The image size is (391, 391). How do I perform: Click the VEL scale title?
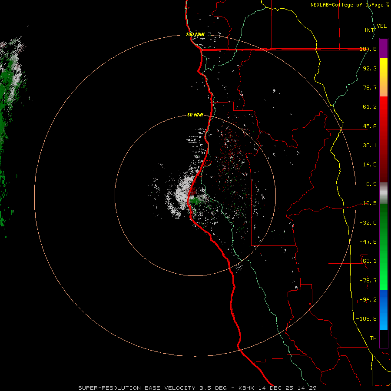point(381,26)
